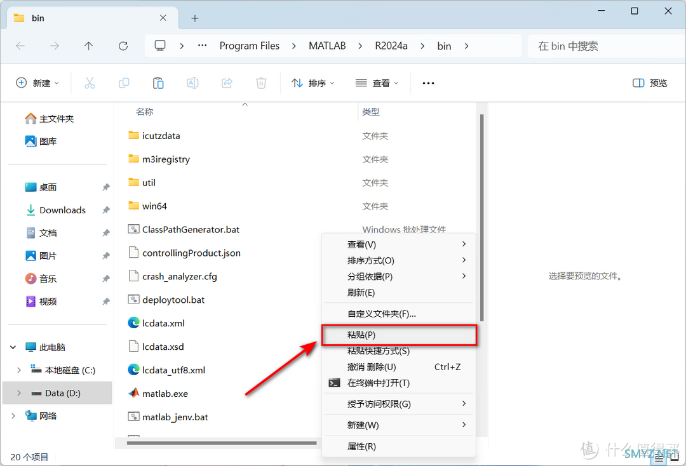686x466 pixels.
Task: Click the Paste clipboard toolbar icon
Action: pyautogui.click(x=158, y=83)
